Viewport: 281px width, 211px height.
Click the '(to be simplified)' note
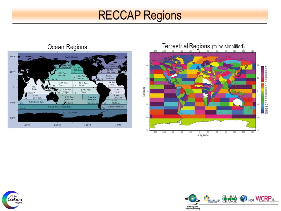228,47
